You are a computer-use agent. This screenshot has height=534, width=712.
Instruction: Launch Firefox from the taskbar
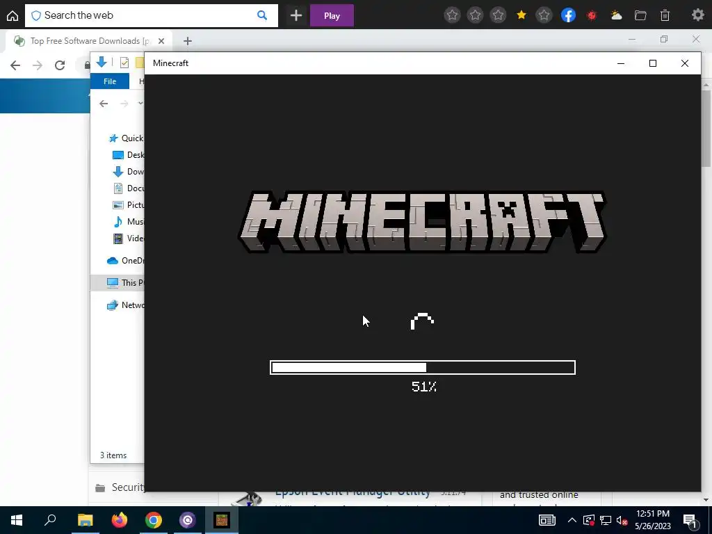click(x=120, y=520)
